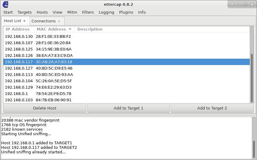Switch to the Connections tab
Screen dimensions: 257x160
(43, 21)
